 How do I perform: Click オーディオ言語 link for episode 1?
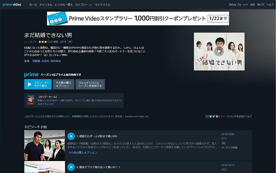(x=230, y=148)
